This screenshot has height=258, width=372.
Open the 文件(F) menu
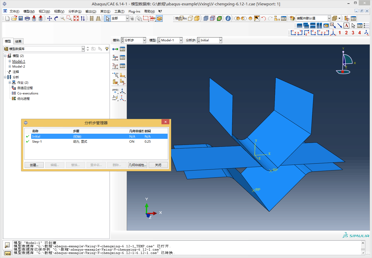[14, 11]
